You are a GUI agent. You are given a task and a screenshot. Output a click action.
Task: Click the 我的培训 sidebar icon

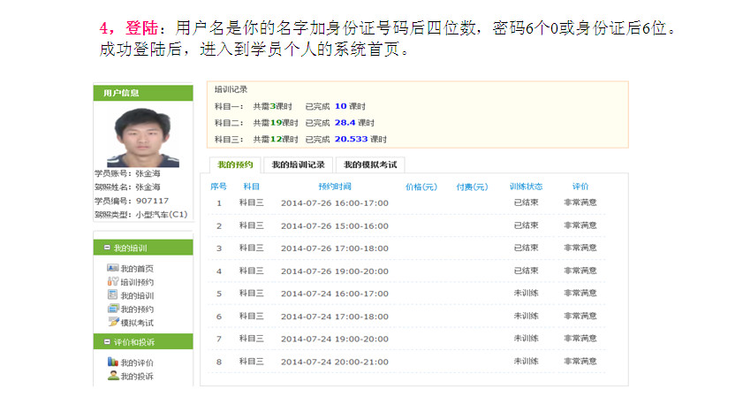tap(112, 294)
